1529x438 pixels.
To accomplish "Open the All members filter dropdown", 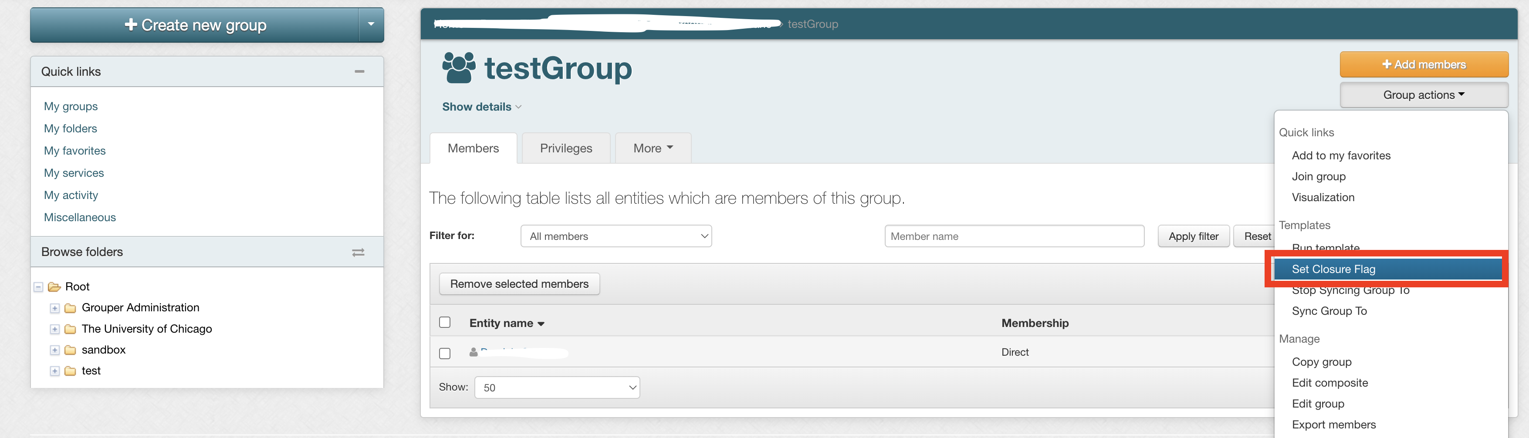I will tap(616, 236).
